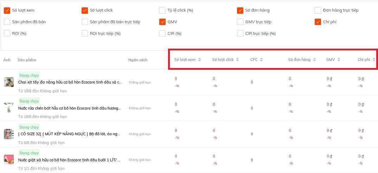Click Nước rửa chén bát hữu cơ product name
This screenshot has height=173, width=378.
(x=70, y=108)
